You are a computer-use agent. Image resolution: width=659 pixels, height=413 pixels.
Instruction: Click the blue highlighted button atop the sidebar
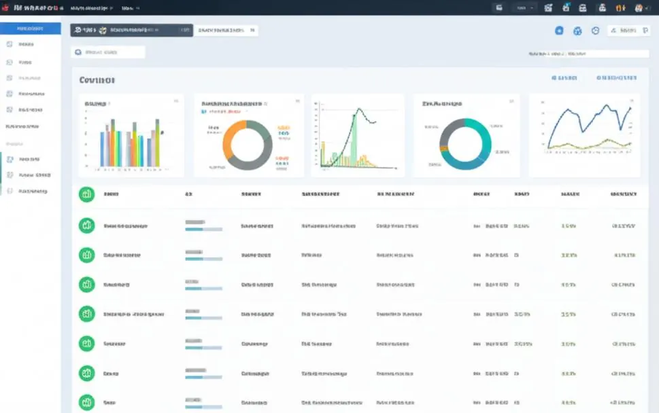tap(30, 28)
